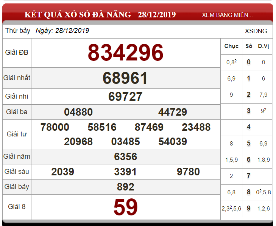This screenshot has height=226, width=276.
Task: Click the Giải sáu row label
Action: pos(17,172)
